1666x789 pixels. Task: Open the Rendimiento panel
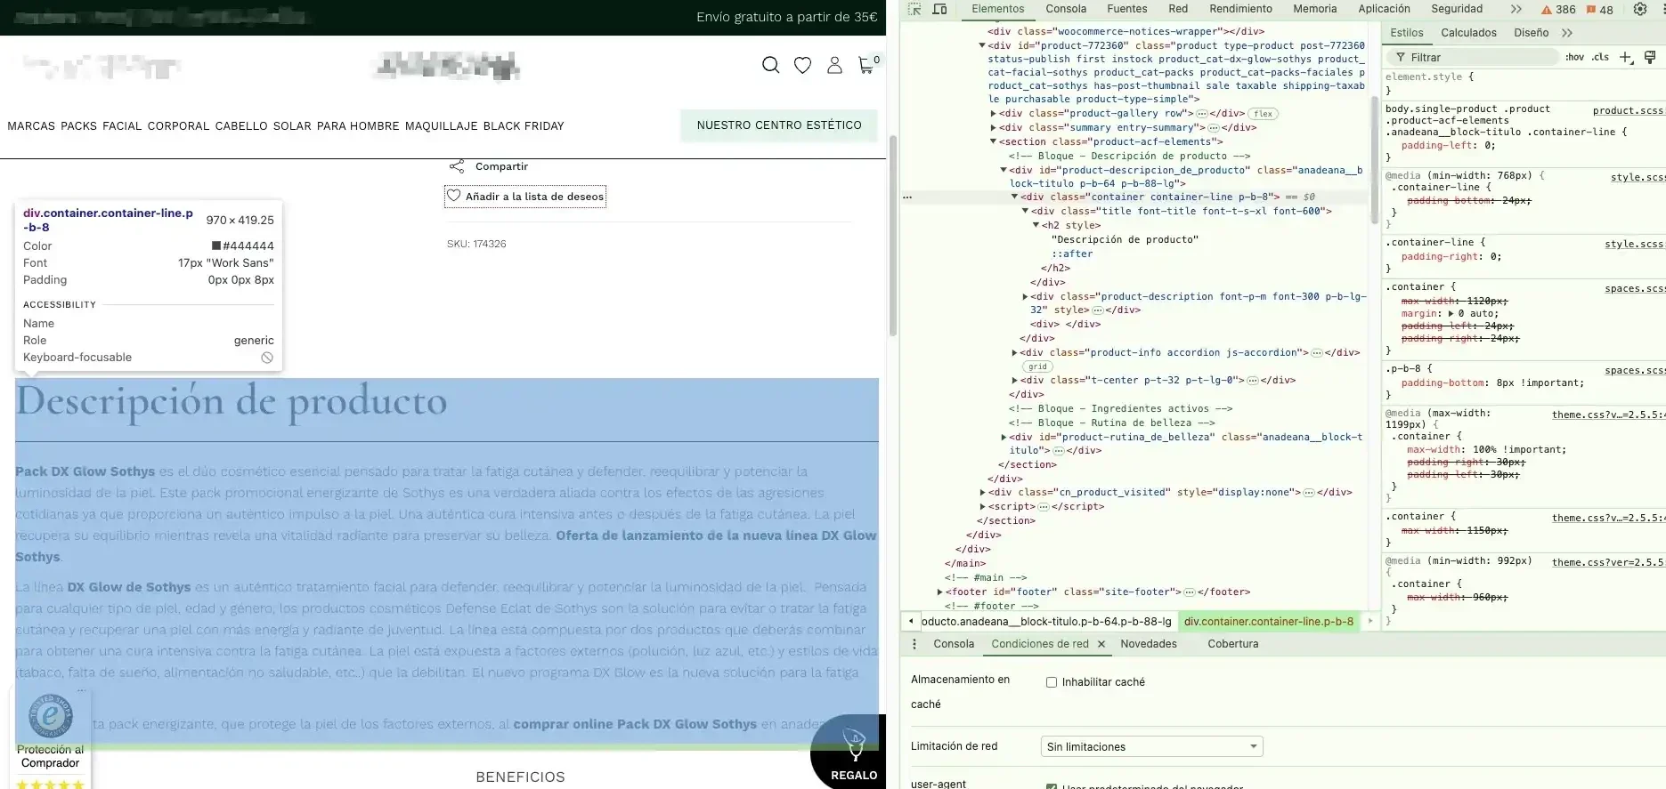point(1240,9)
